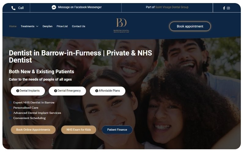Click the arrow icon on Dental Emergency
Screen dimensions: 243x152
click(x=56, y=91)
